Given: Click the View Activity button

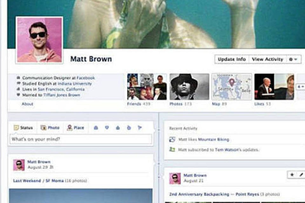Looking at the screenshot, I should (268, 59).
